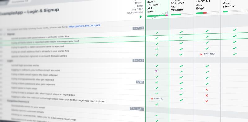Select row 'Clicking on received link, takes you to a password reset page'
The height and width of the screenshot is (122, 248).
(44, 117)
